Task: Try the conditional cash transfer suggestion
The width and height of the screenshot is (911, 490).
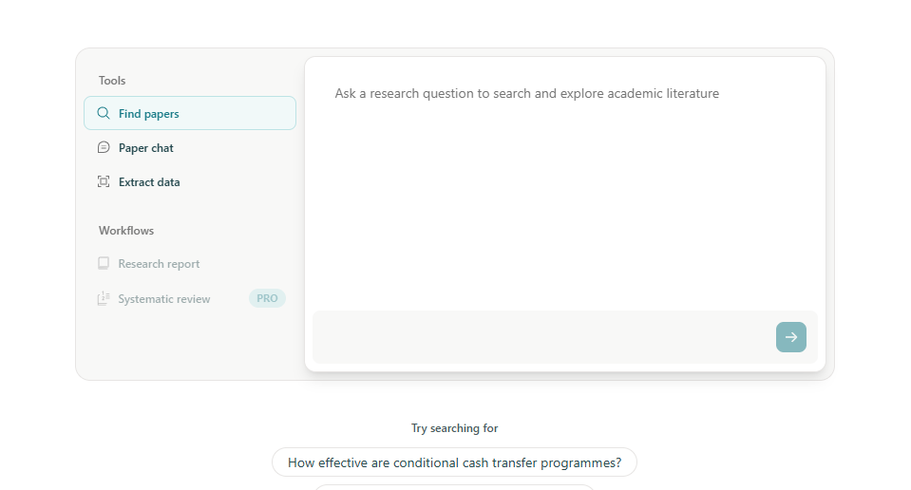Action: 454,462
